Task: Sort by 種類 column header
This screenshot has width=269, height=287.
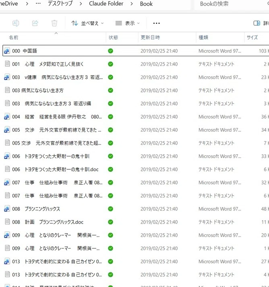Action: click(x=203, y=37)
